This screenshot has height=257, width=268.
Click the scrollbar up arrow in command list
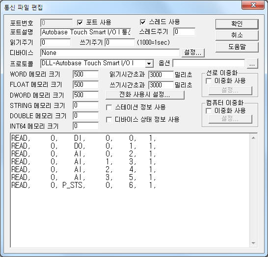coord(253,138)
